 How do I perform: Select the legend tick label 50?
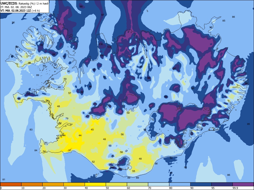click(x=107, y=188)
